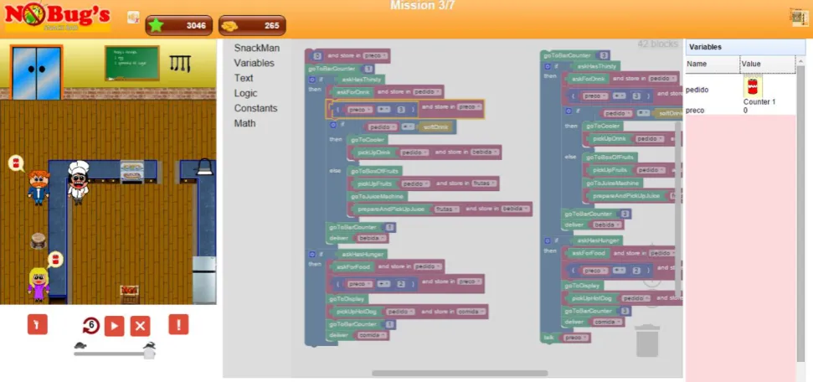
Task: Click the soda can image in pedido value
Action: click(753, 85)
